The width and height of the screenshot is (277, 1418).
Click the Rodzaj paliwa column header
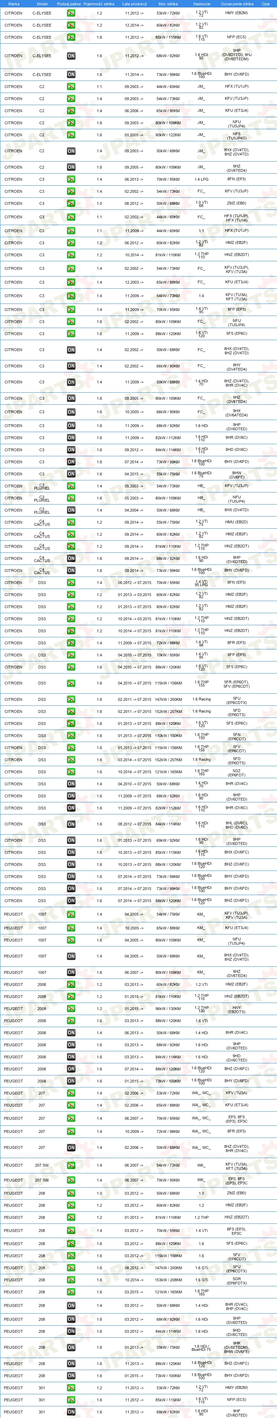(69, 4)
